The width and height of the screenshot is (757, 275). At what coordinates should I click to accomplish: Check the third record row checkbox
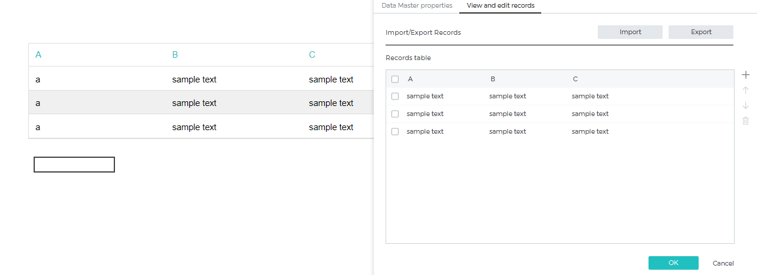pos(395,131)
